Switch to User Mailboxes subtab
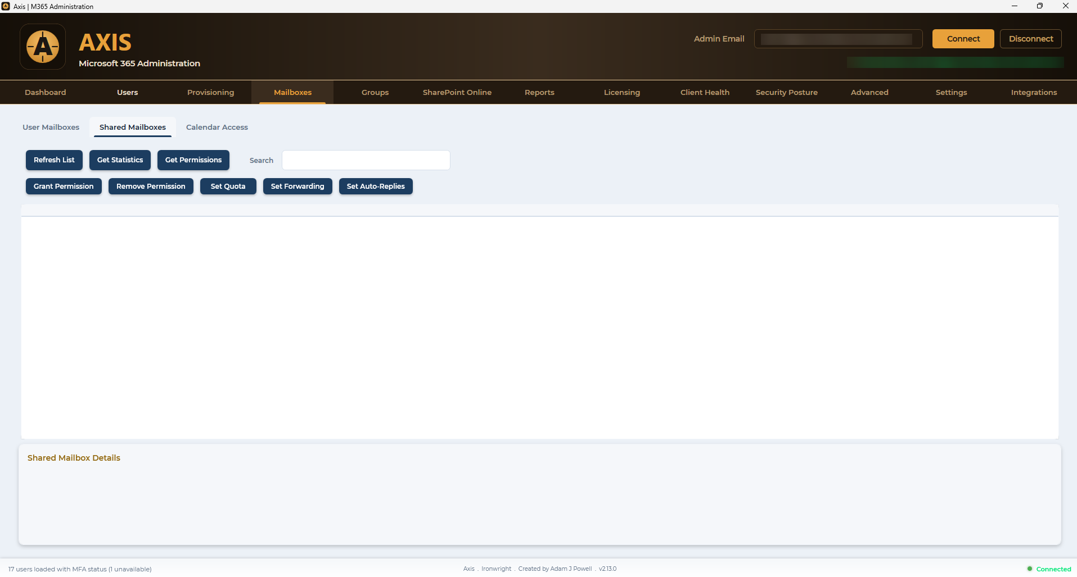 (51, 127)
